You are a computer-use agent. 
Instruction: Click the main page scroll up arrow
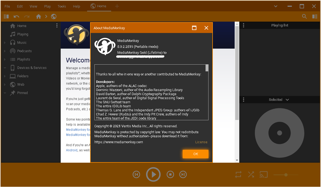pyautogui.click(x=237, y=24)
